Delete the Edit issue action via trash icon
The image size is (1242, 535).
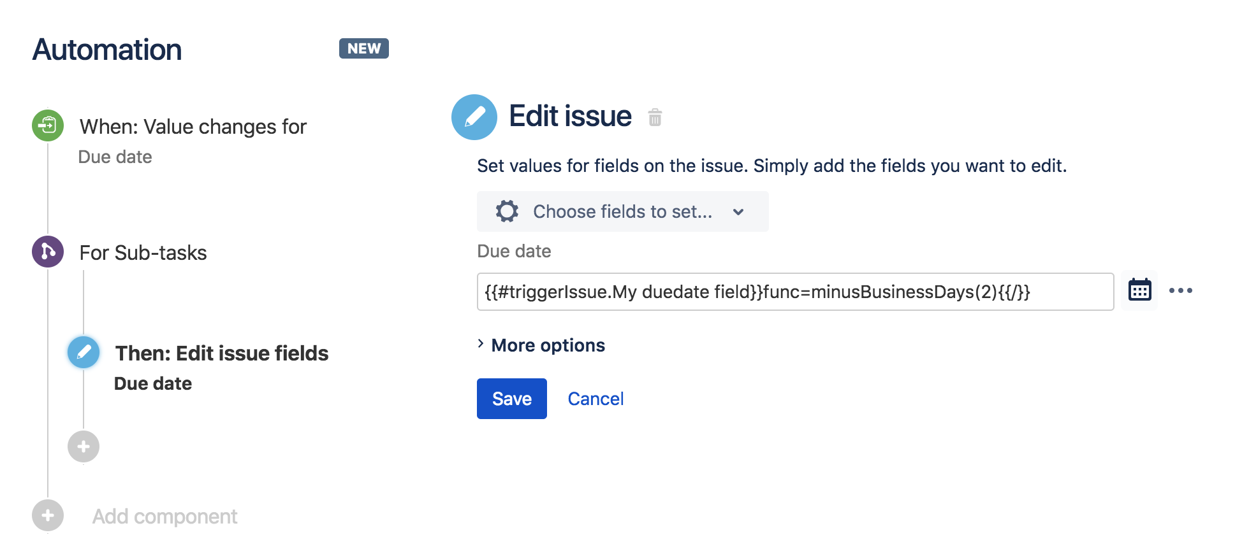[x=655, y=118]
